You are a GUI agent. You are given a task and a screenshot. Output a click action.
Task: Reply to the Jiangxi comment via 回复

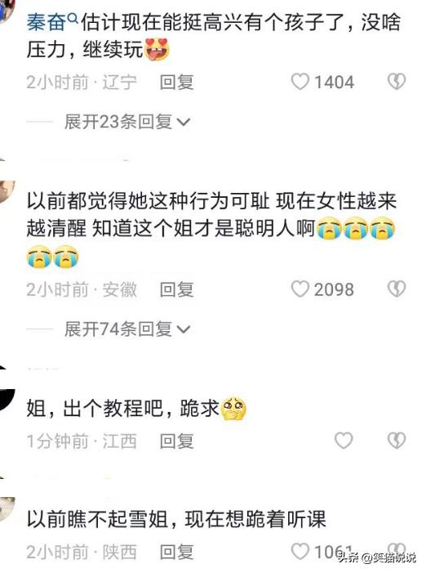[176, 441]
